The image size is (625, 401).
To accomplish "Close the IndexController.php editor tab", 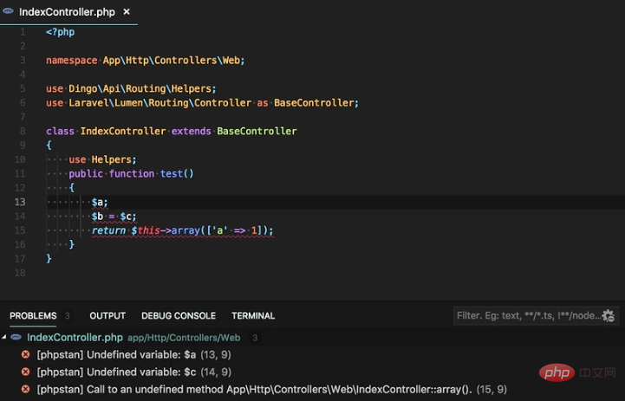I will (127, 12).
